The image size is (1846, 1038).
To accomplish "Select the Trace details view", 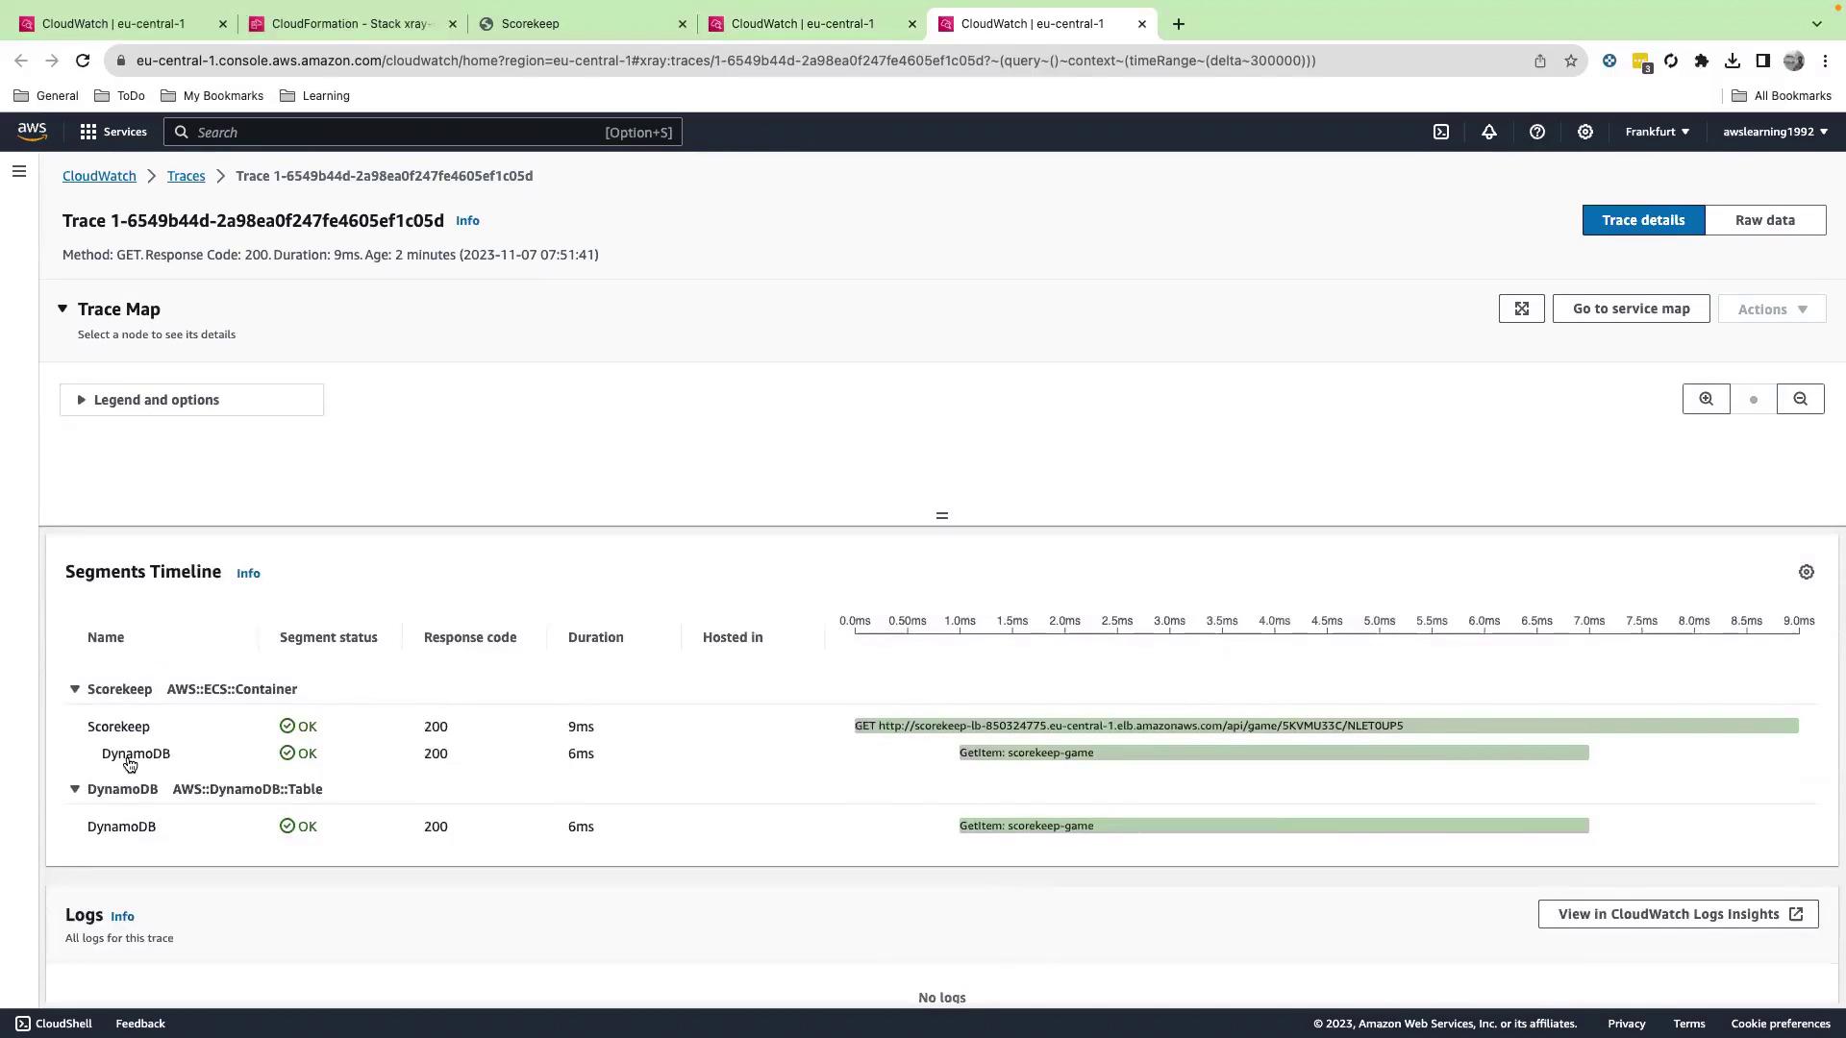I will (x=1642, y=221).
